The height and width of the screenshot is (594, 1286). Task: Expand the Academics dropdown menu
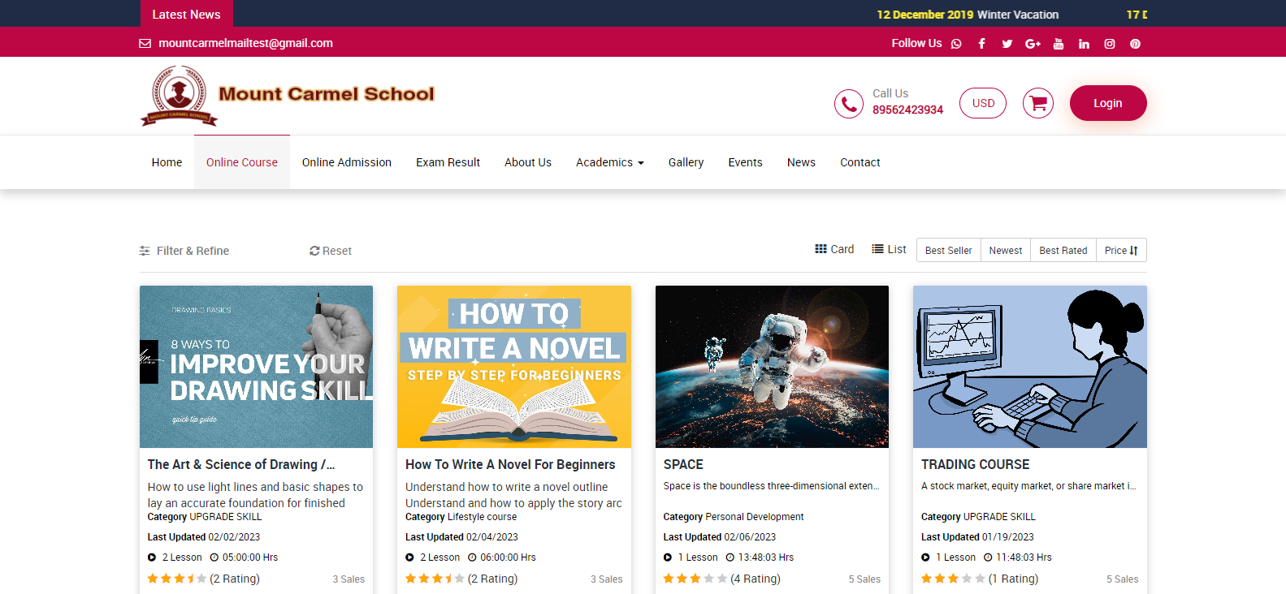click(609, 162)
